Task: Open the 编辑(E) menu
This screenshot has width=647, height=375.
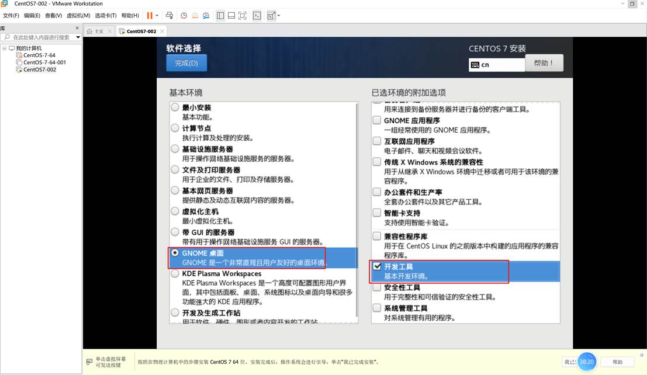Action: pos(32,16)
